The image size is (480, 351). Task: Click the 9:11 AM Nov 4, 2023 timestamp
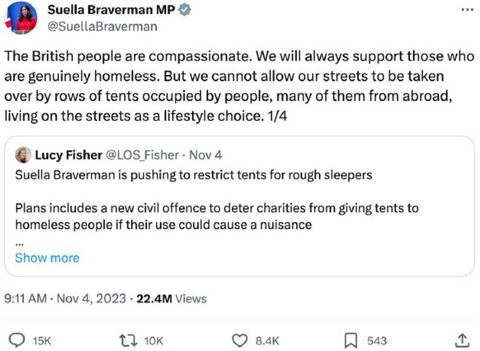(x=65, y=298)
